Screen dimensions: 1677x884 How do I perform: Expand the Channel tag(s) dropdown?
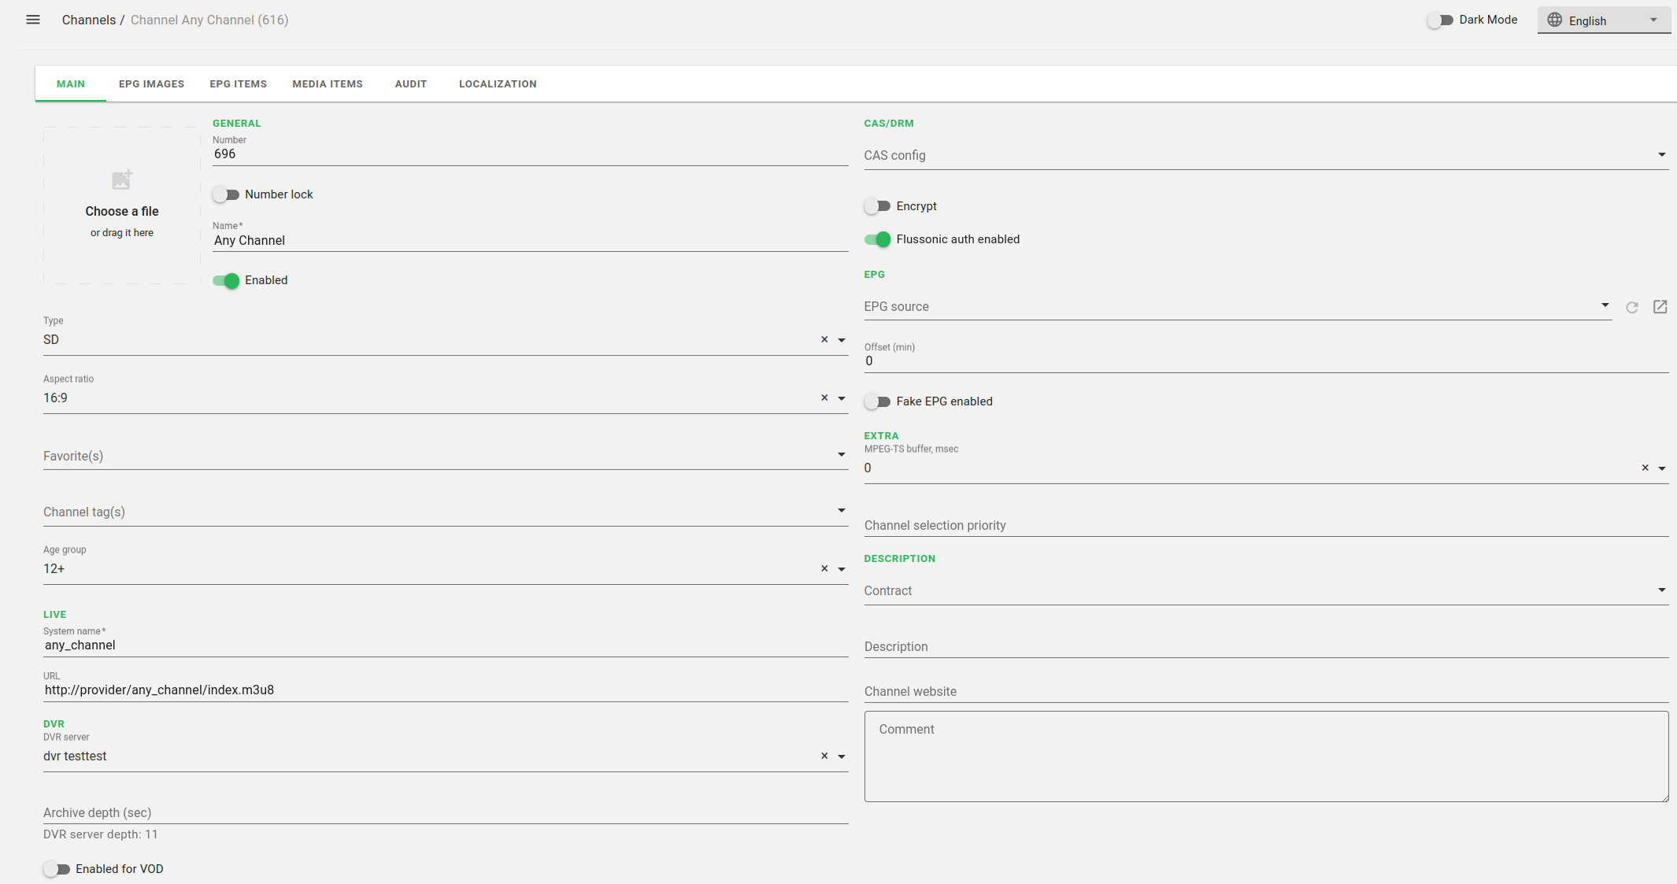[841, 512]
